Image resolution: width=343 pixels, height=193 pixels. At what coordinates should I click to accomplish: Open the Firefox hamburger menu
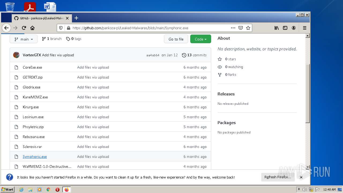point(304,28)
